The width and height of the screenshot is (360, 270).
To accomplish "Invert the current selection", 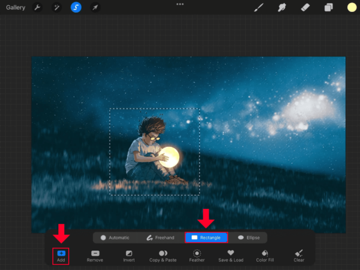I will coord(128,256).
